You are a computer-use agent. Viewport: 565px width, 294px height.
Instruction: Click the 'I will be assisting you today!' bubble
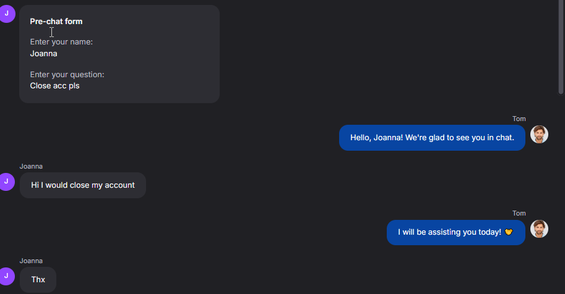click(456, 232)
